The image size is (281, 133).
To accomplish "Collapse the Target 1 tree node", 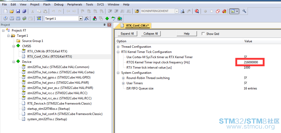I will pyautogui.click(x=8, y=36).
